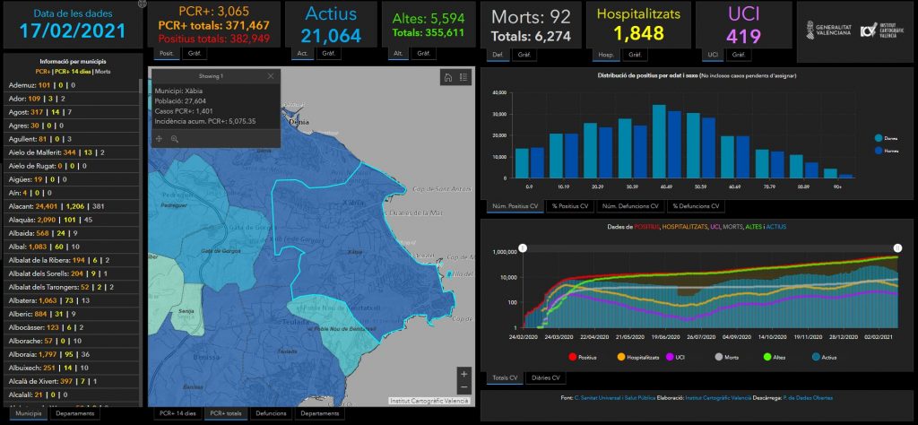Select Alcalà de Xivert row in list
This screenshot has height=425, width=918.
click(71, 381)
